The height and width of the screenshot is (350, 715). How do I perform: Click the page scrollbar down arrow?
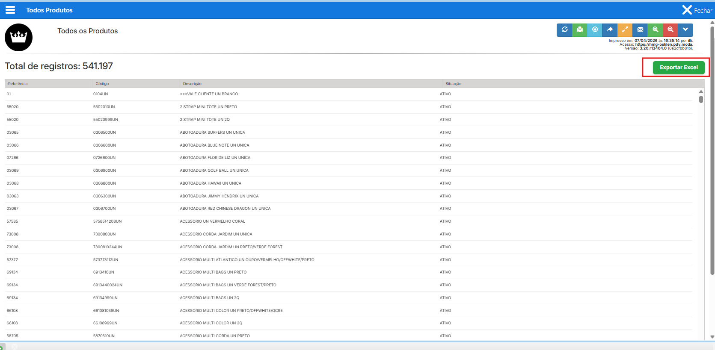(x=712, y=337)
